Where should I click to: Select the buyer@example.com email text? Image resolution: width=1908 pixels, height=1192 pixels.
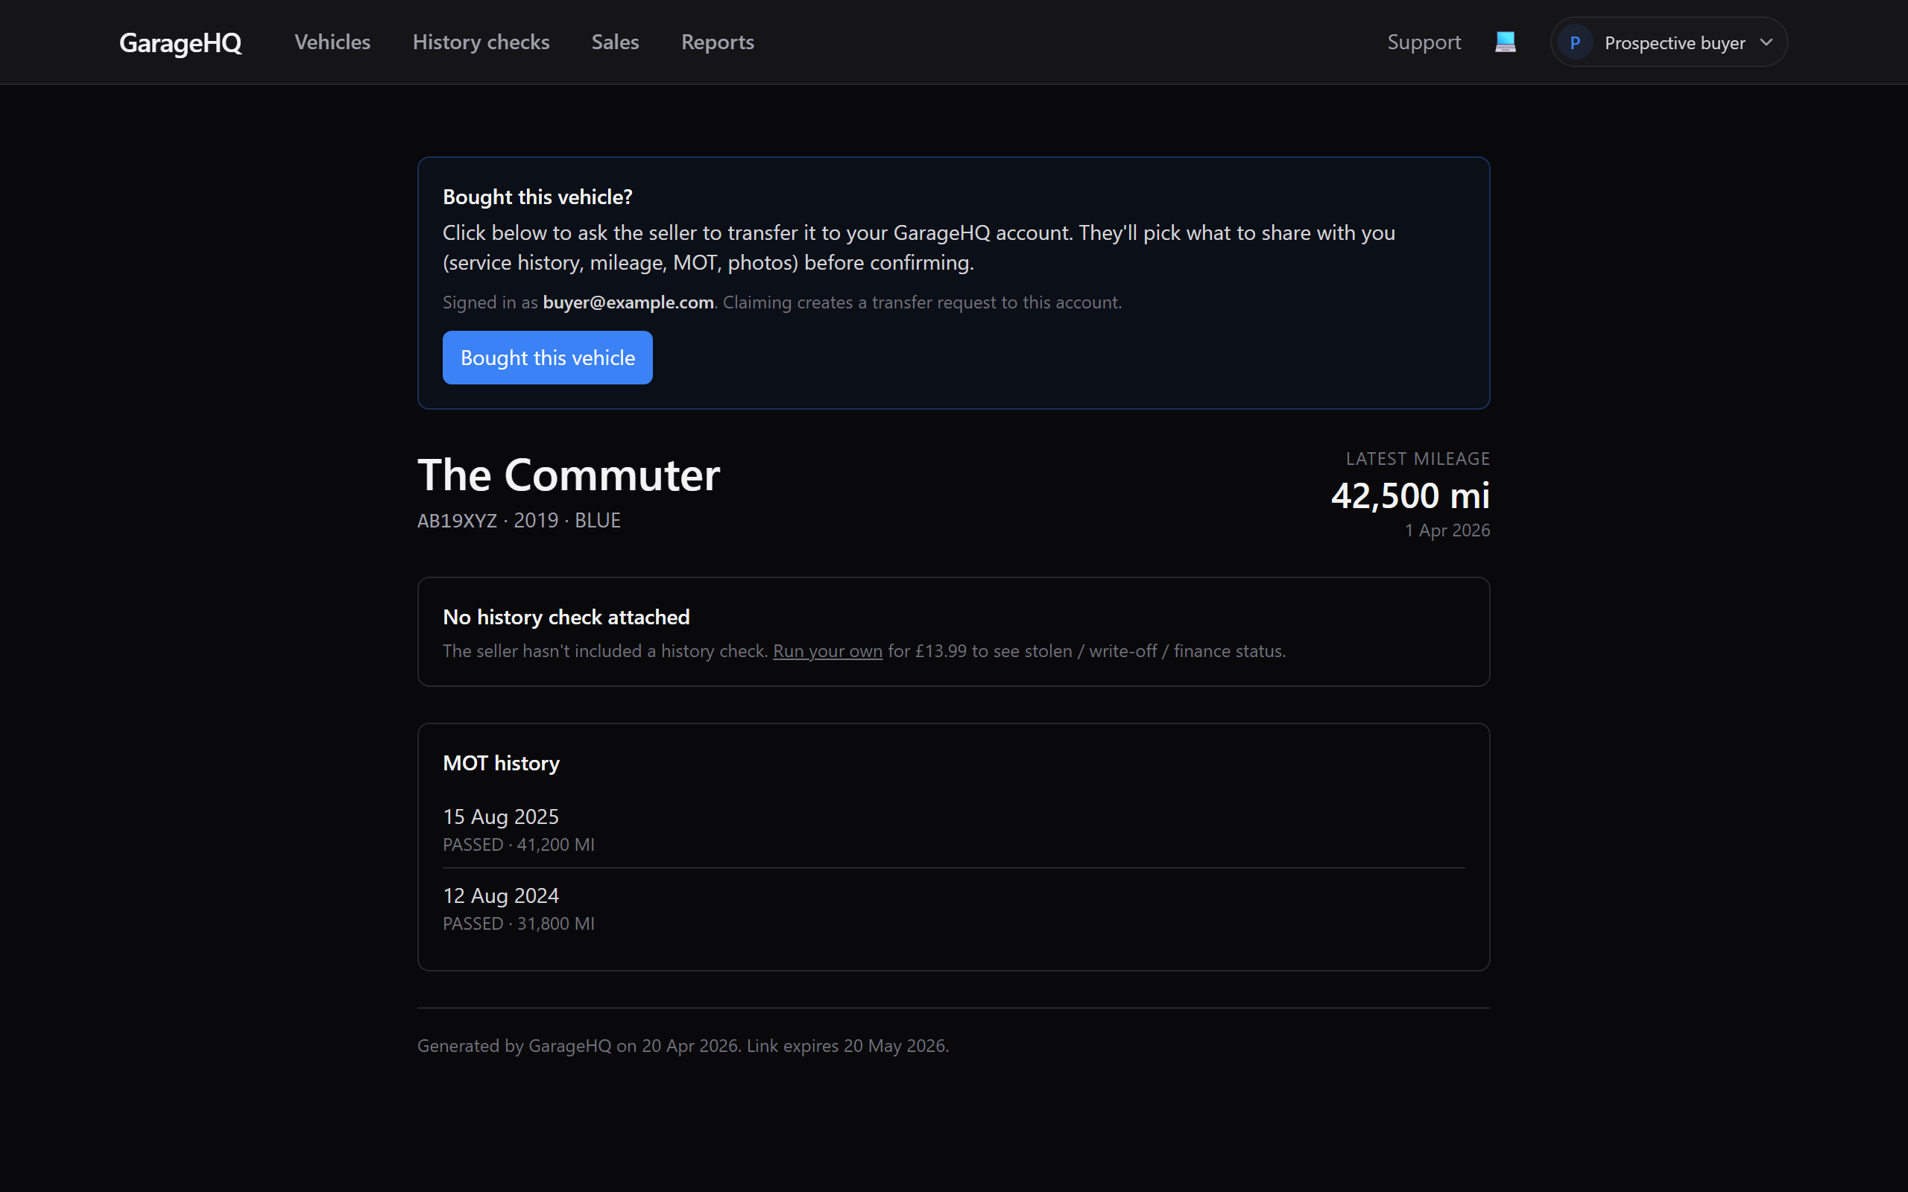click(628, 302)
